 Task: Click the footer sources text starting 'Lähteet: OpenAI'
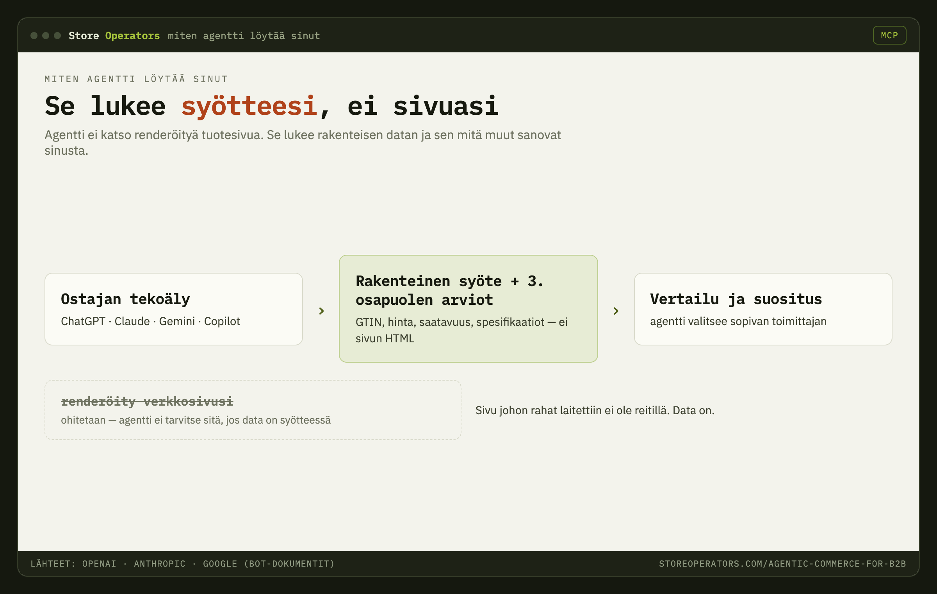[183, 564]
